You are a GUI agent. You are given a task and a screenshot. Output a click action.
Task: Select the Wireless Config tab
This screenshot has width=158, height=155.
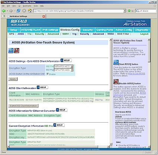click(70, 30)
